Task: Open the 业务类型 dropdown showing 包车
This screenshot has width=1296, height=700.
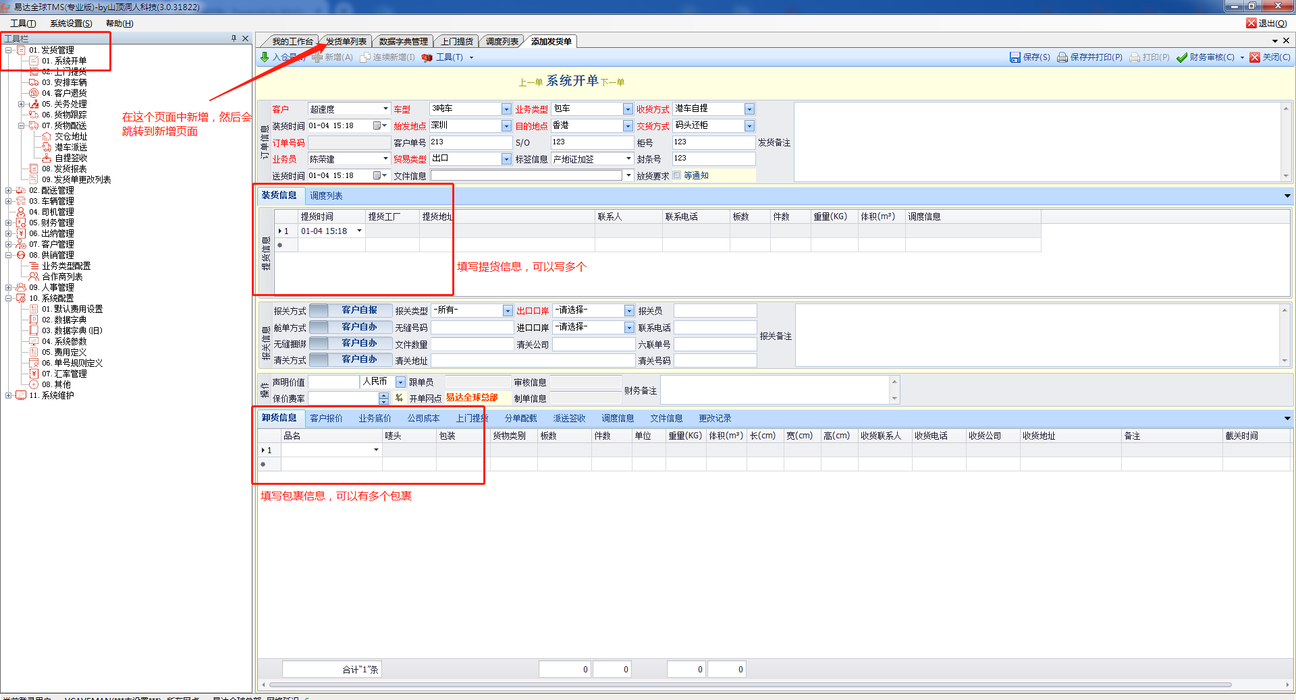Action: pyautogui.click(x=628, y=109)
